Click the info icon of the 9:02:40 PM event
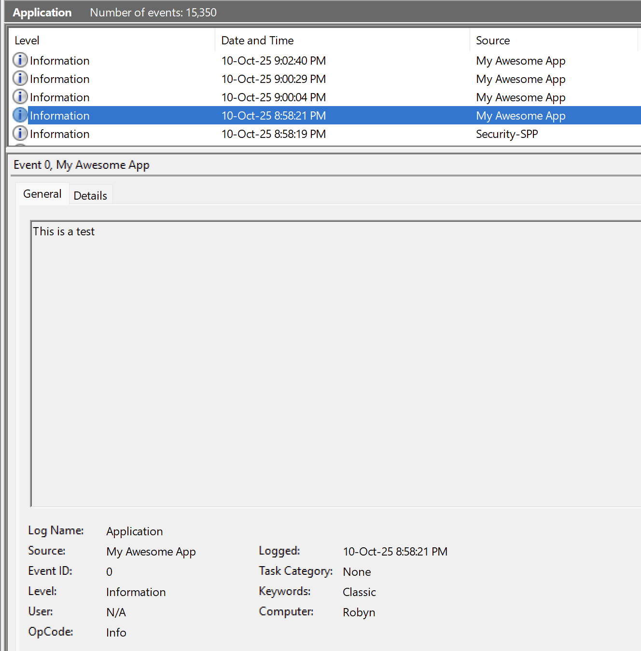This screenshot has width=641, height=651. pos(20,60)
